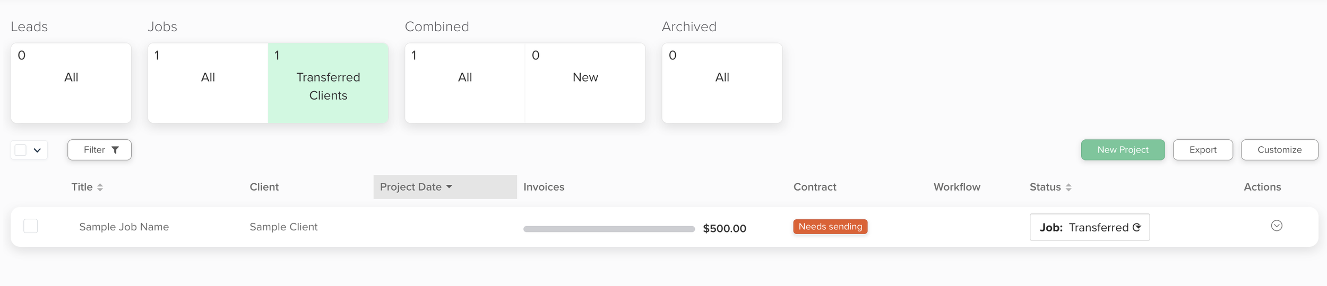Click the Title column sort arrows
This screenshot has width=1327, height=286.
point(100,187)
